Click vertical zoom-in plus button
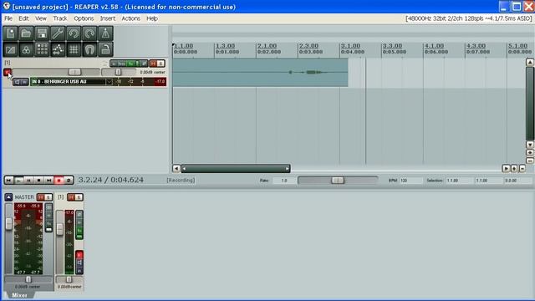 (529, 152)
